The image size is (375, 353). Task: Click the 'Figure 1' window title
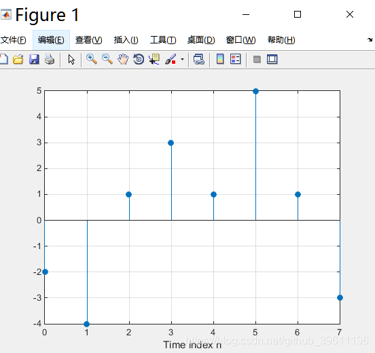click(x=47, y=15)
